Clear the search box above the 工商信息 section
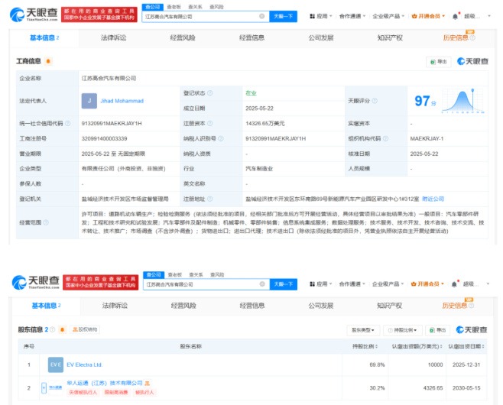The image size is (503, 405). (x=261, y=16)
